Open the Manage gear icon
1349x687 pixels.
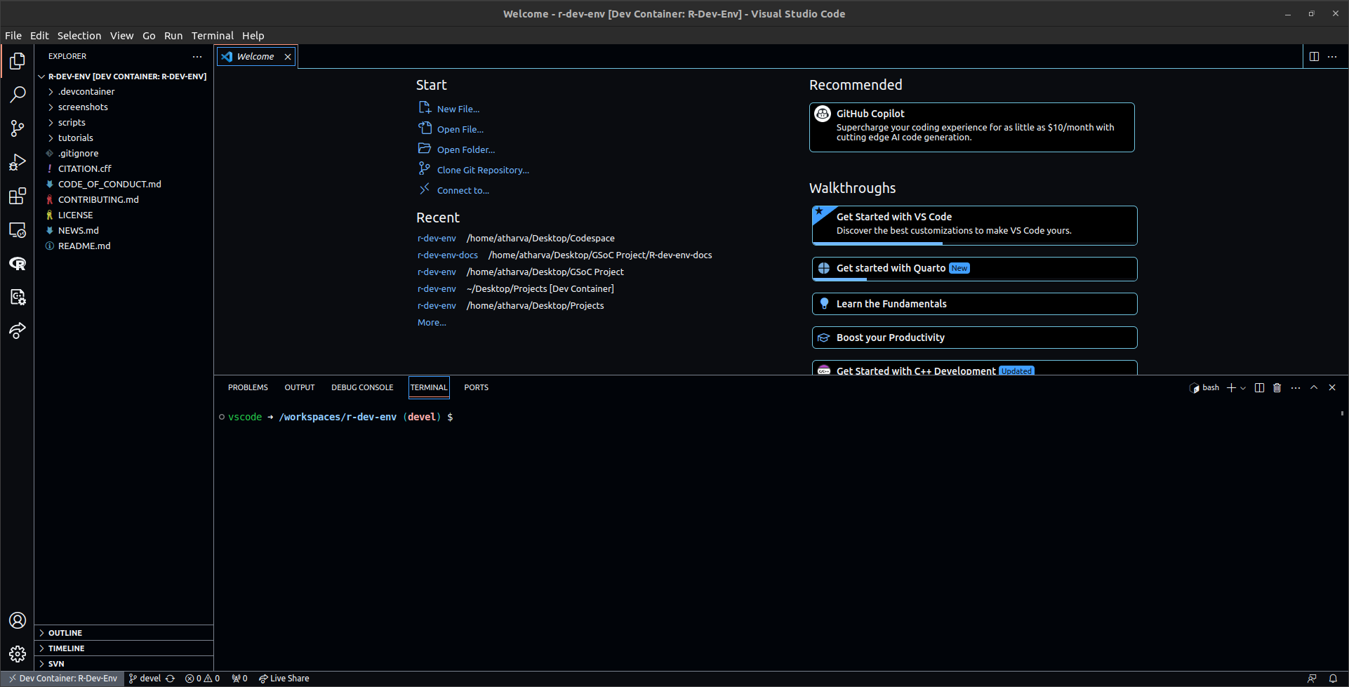click(x=18, y=654)
